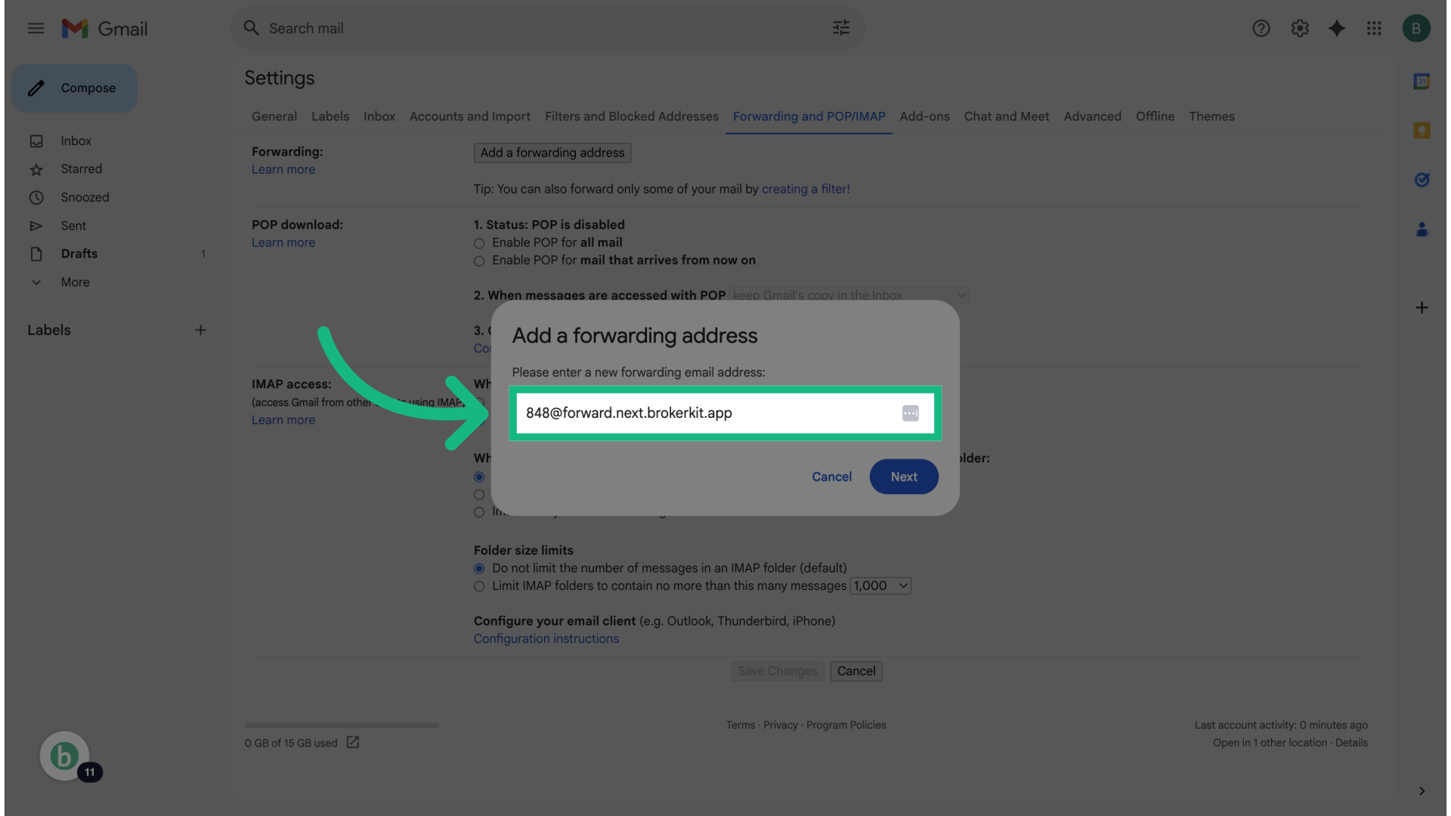Open the Add-ons settings tab
This screenshot has width=1451, height=816.
point(924,116)
